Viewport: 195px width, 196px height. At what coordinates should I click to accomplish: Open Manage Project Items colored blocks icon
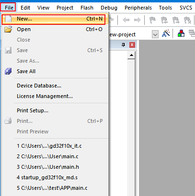(181, 33)
